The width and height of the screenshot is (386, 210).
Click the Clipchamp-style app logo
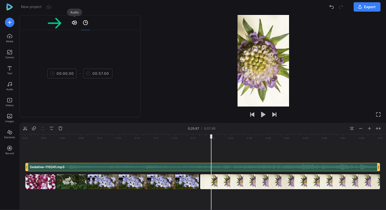click(9, 7)
